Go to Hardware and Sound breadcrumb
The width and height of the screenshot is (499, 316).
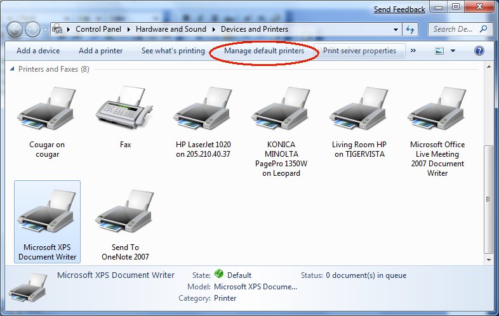(x=171, y=29)
